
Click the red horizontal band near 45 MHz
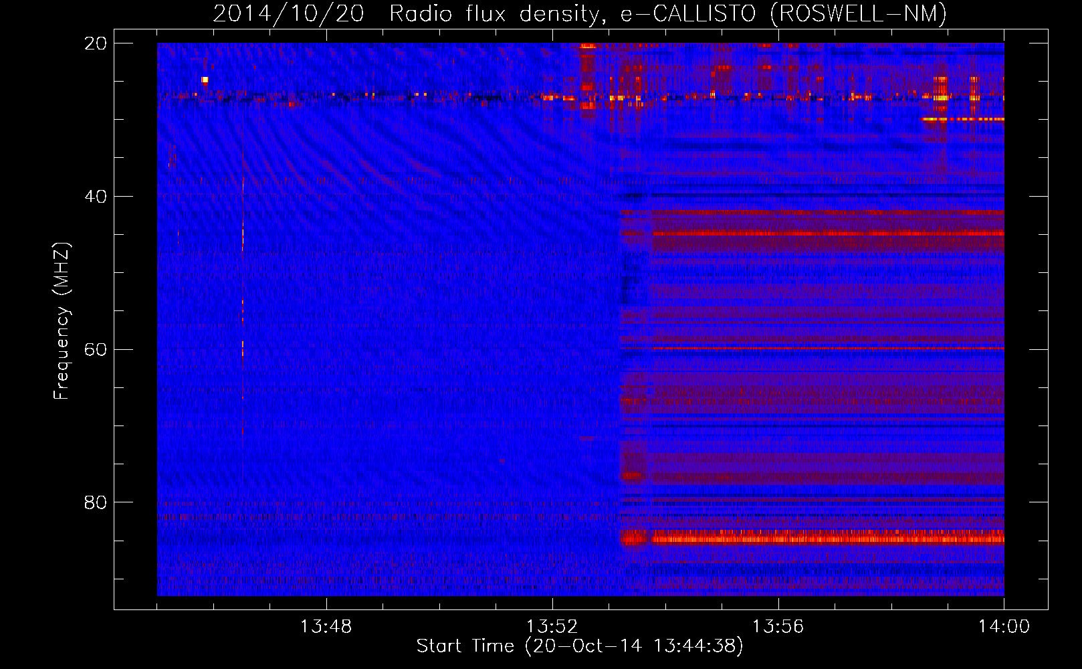coord(828,233)
